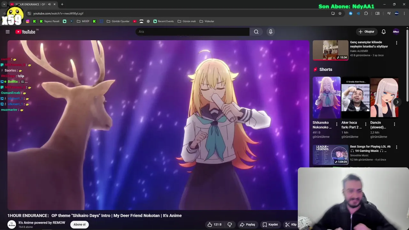
Task: Open options for Dancin (slowed) short
Action: coord(394,124)
